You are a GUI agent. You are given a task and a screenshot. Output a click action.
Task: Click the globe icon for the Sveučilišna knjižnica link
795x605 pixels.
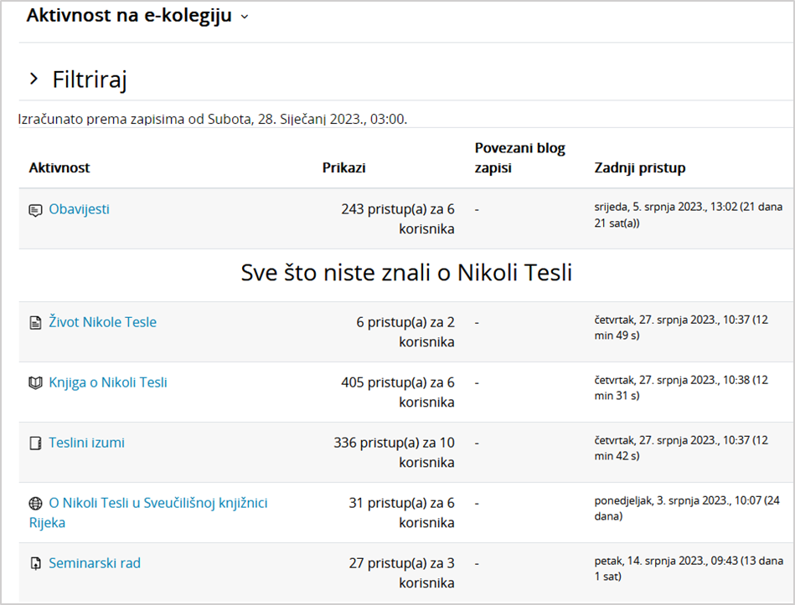[x=35, y=504]
